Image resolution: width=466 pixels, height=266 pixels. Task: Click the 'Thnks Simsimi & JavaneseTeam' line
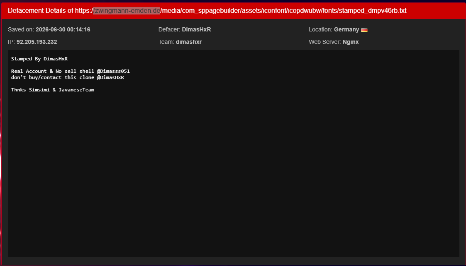(x=53, y=90)
